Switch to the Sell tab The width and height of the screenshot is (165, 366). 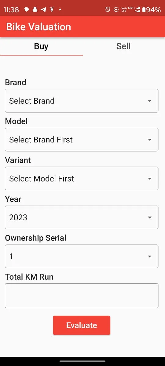pyautogui.click(x=123, y=46)
